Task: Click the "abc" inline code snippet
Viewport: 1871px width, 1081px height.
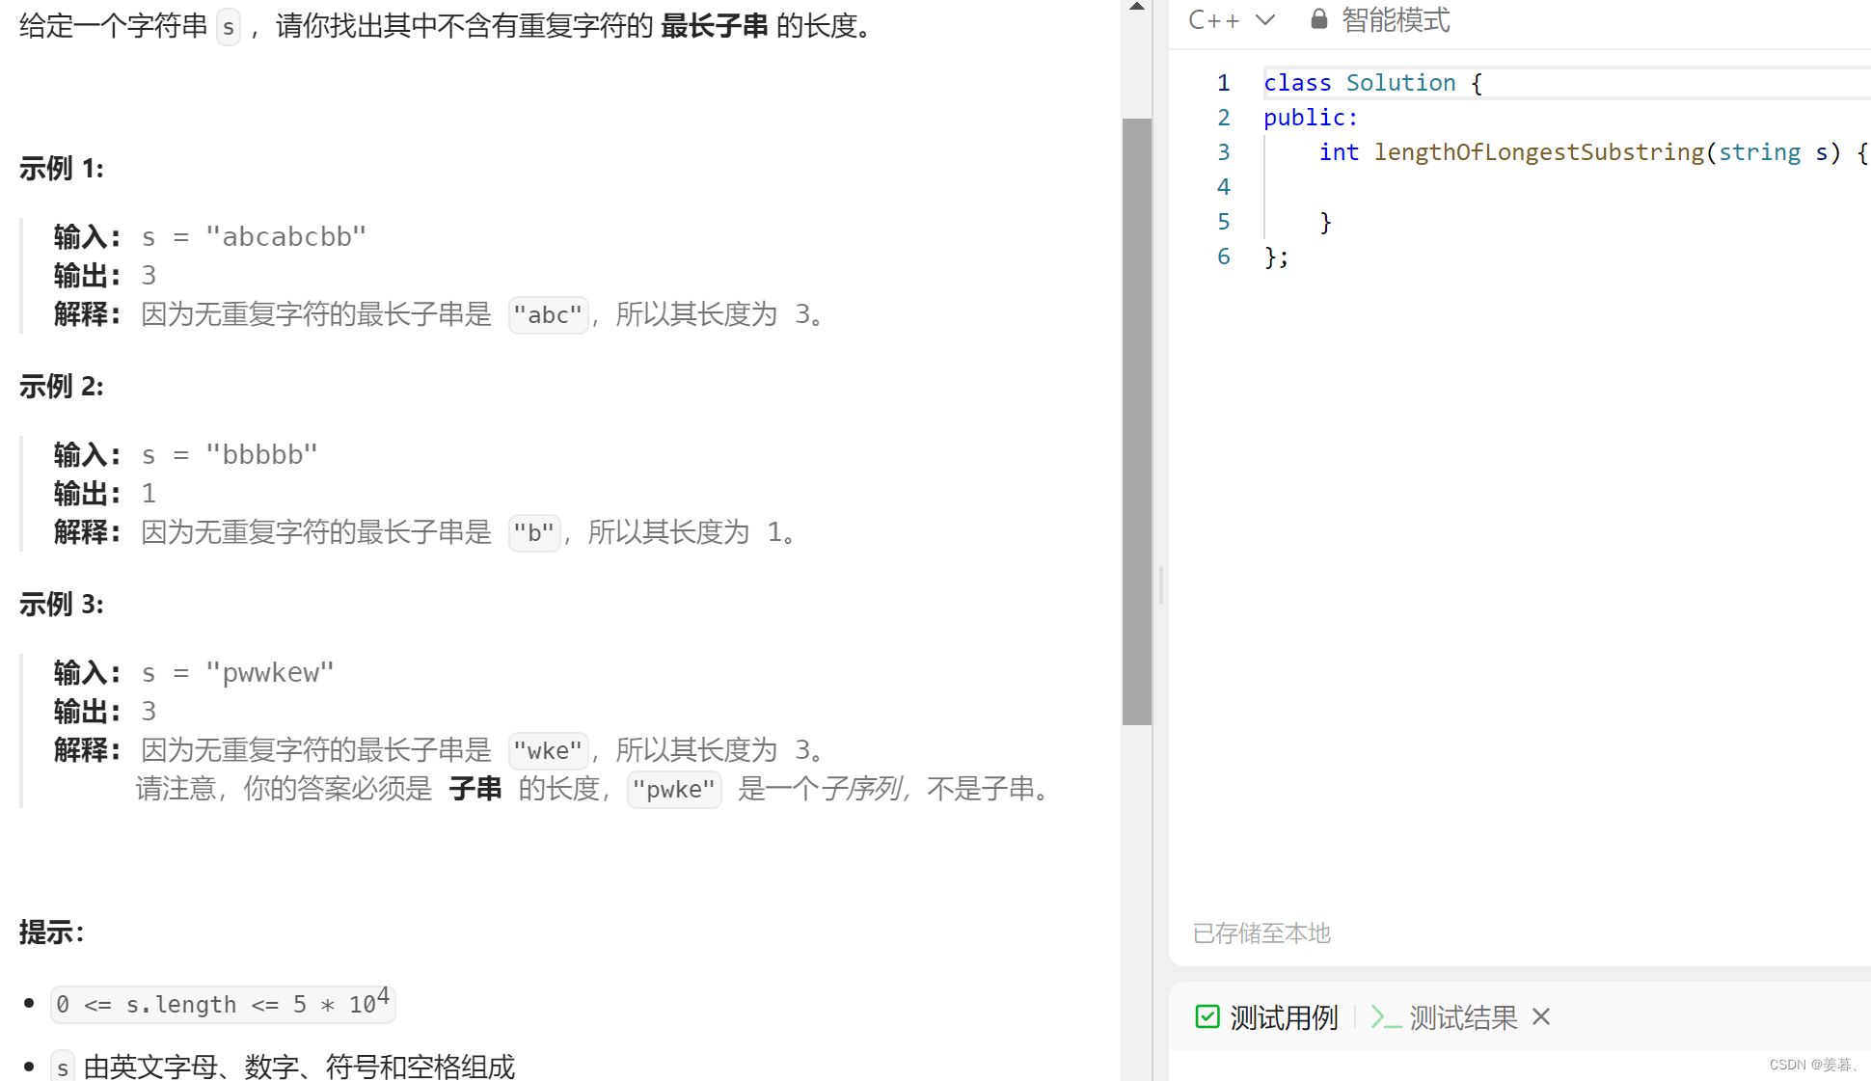Action: tap(548, 315)
